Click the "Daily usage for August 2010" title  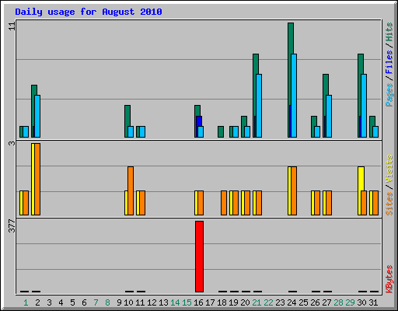click(x=89, y=12)
